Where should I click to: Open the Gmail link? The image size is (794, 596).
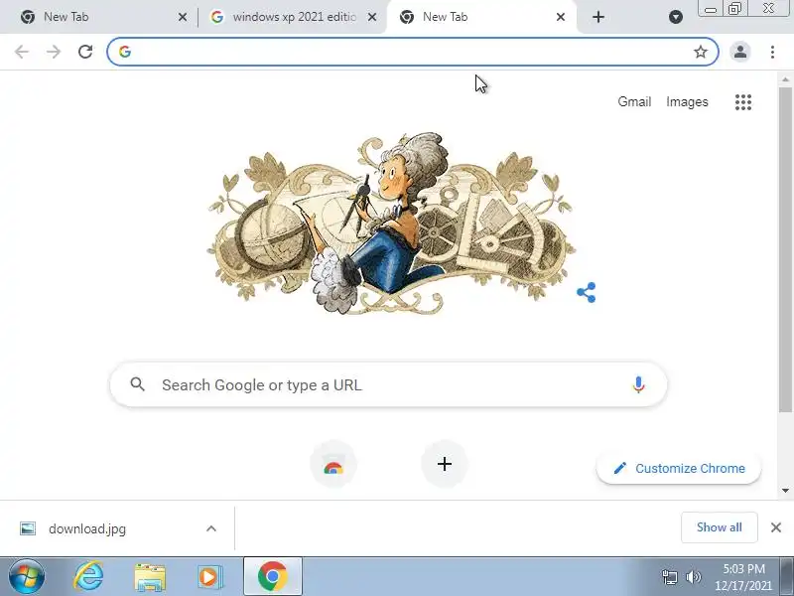coord(634,102)
